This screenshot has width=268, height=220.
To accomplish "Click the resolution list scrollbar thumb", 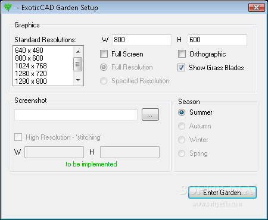I will point(77,64).
